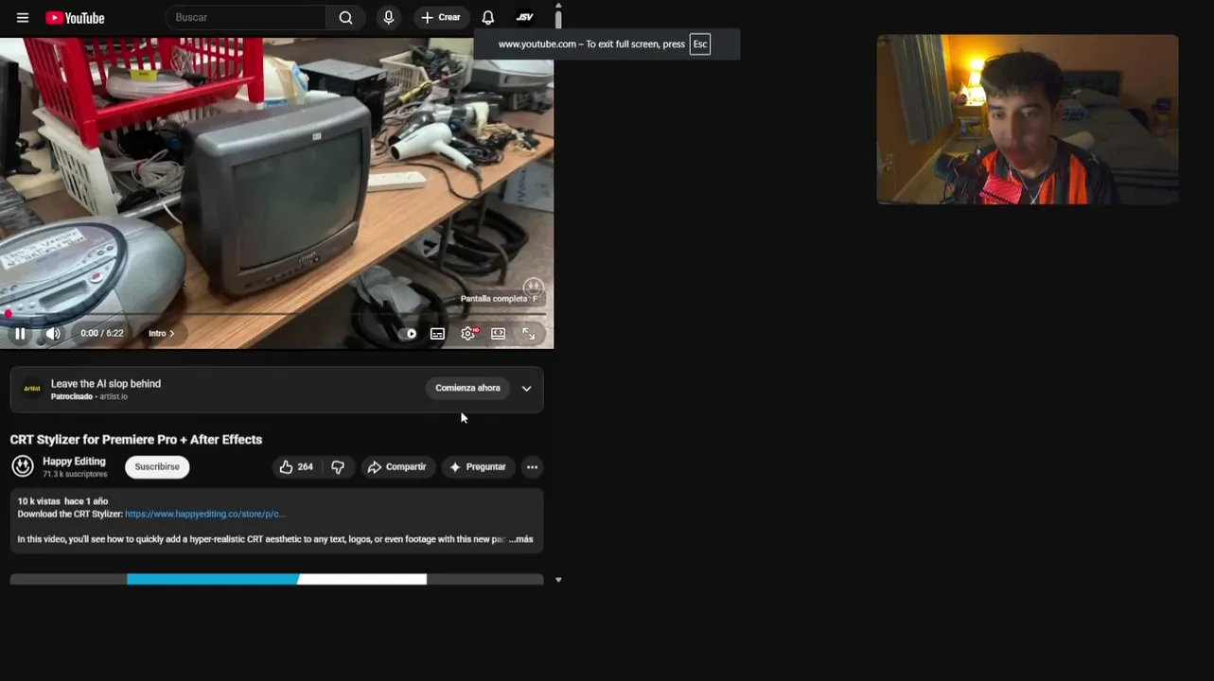
Task: Open player settings gear
Action: [x=468, y=333]
